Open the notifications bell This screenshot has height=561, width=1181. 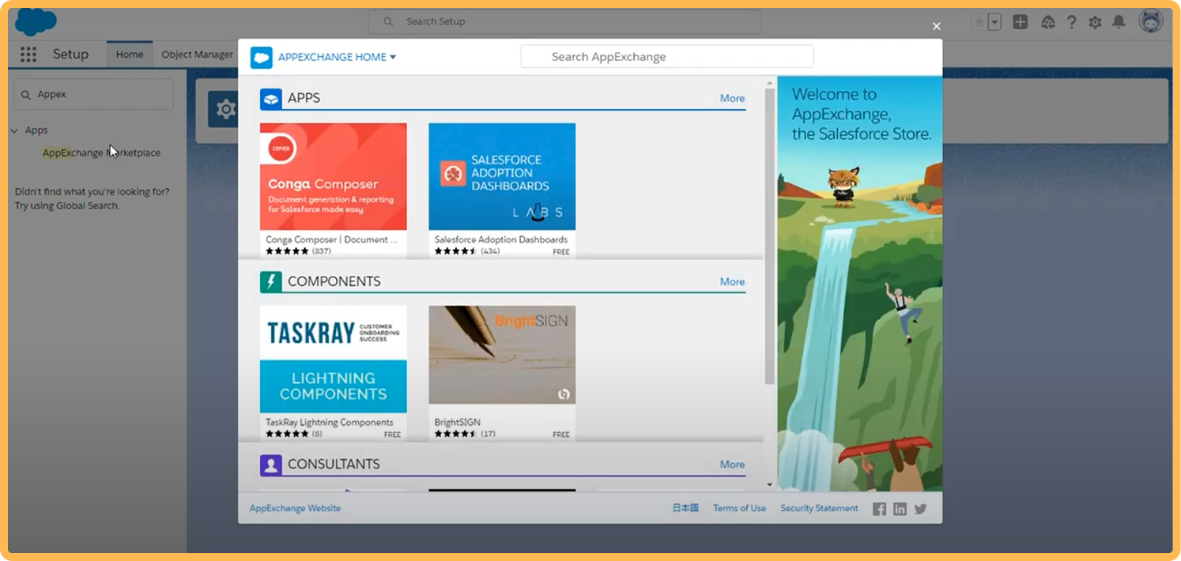[1119, 22]
